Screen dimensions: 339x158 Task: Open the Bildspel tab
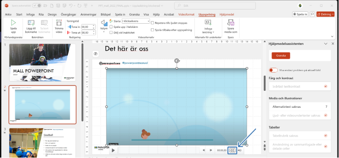(x=106, y=14)
